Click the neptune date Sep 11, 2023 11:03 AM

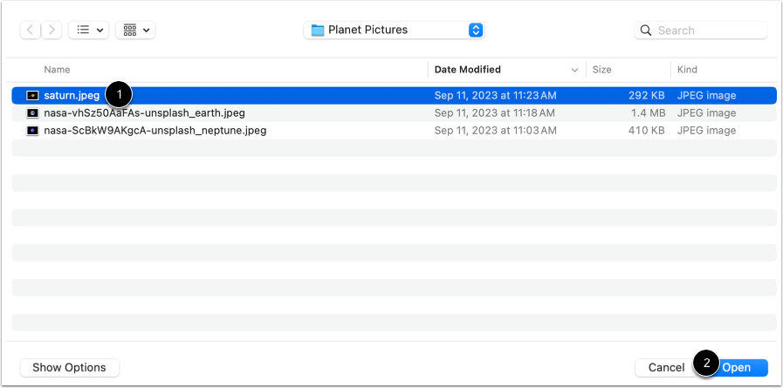point(495,131)
